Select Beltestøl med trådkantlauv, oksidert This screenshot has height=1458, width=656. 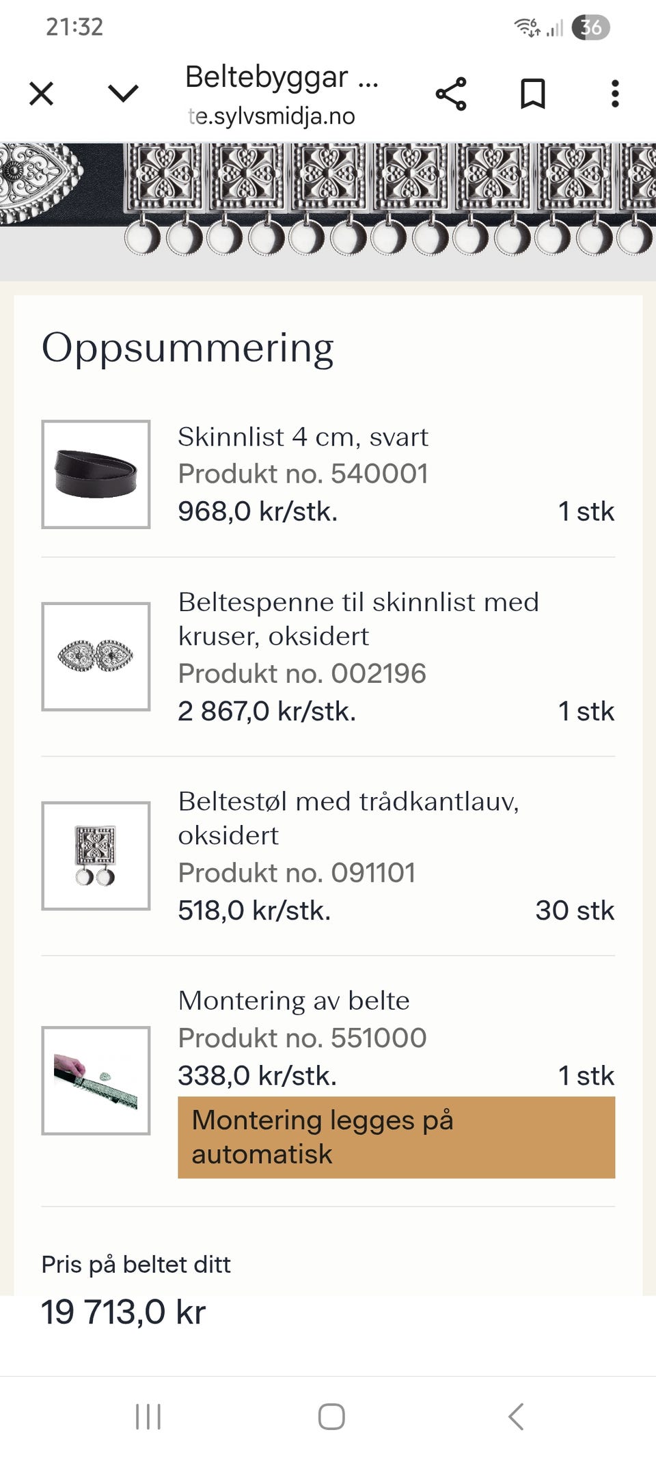348,818
